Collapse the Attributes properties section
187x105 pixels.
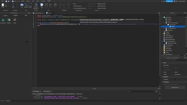(x=162, y=82)
